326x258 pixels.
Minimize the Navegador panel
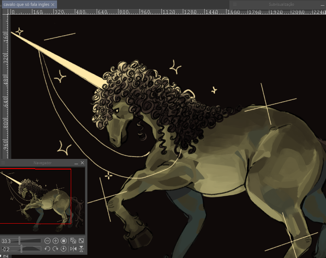click(76, 163)
